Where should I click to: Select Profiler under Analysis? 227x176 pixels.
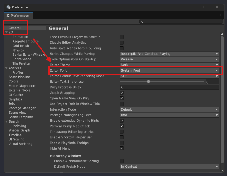18,72
